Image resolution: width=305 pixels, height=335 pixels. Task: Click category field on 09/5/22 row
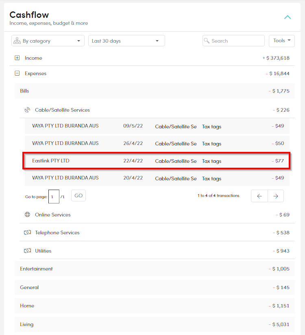tap(176, 126)
